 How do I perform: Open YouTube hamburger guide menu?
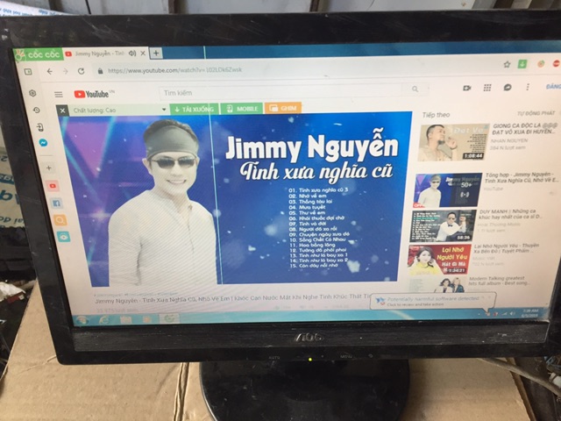pyautogui.click(x=59, y=94)
